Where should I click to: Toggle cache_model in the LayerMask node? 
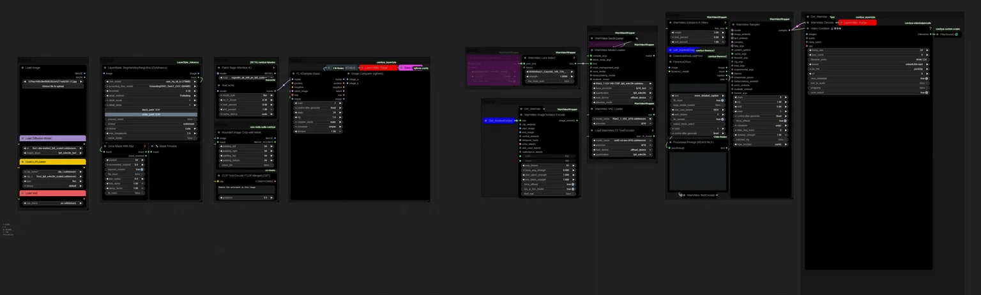(x=151, y=138)
